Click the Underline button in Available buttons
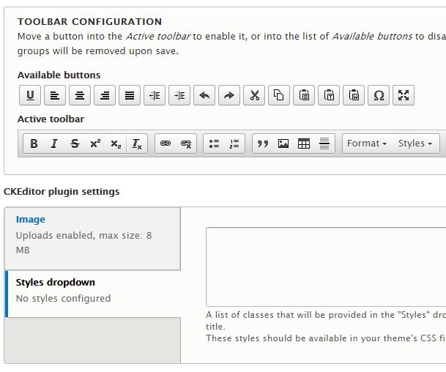Screen dimensions: 446x372 coord(30,95)
